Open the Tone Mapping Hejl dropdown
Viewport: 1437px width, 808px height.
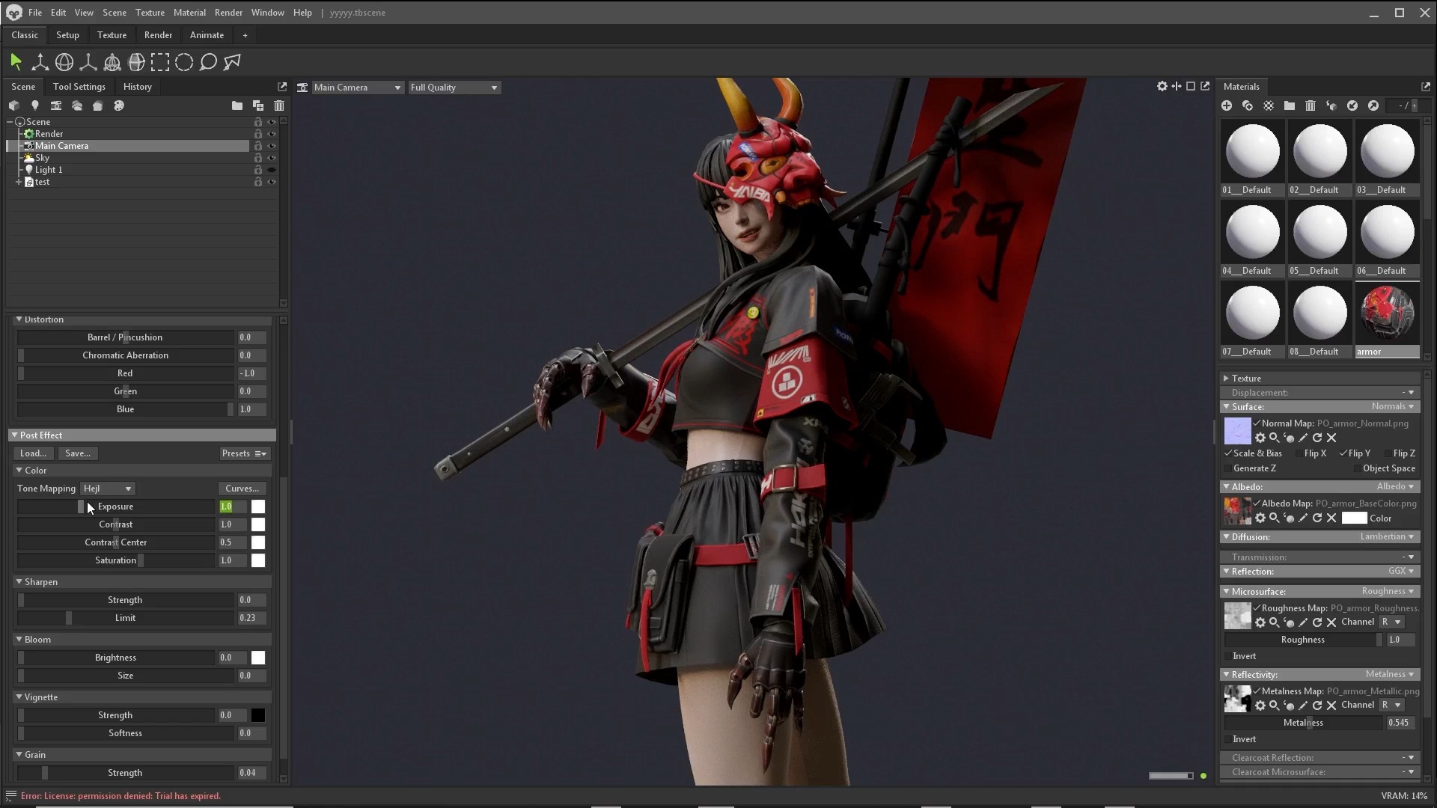pyautogui.click(x=108, y=489)
